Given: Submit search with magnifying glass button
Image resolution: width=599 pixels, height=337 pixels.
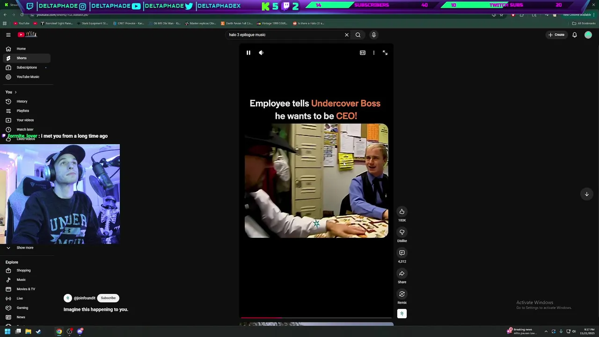Looking at the screenshot, I should 358,35.
